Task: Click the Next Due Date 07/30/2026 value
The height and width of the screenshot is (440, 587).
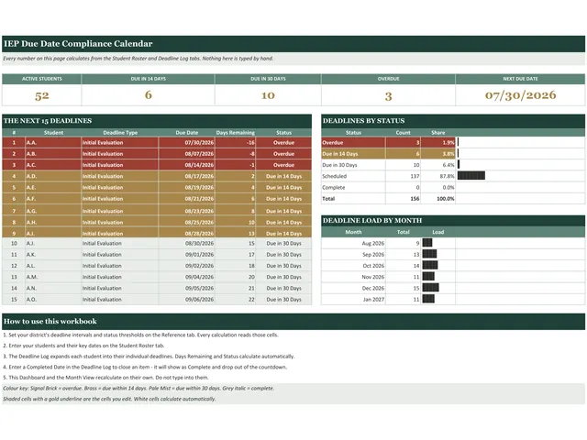Action: pos(520,95)
